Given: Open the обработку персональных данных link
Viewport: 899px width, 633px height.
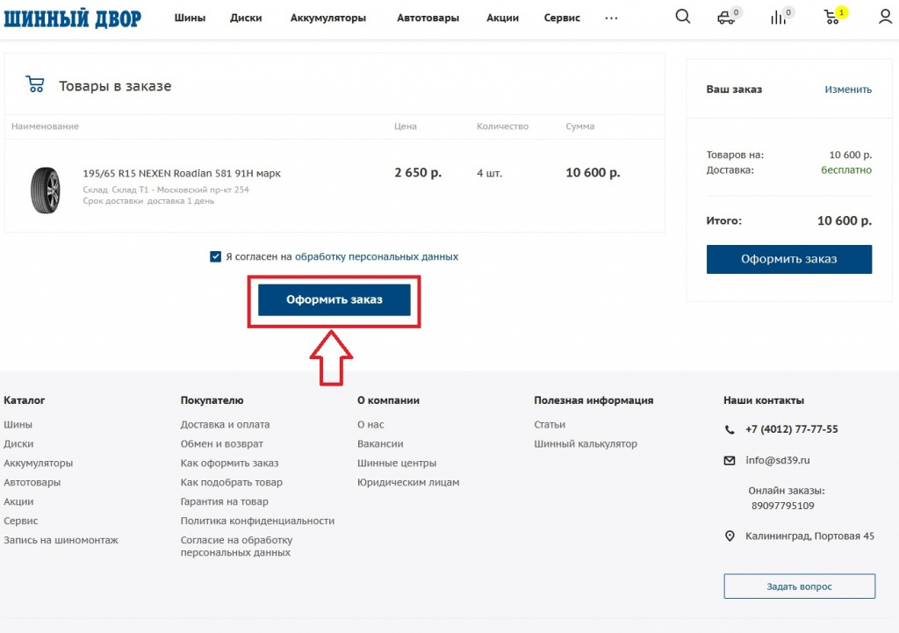Looking at the screenshot, I should 376,257.
